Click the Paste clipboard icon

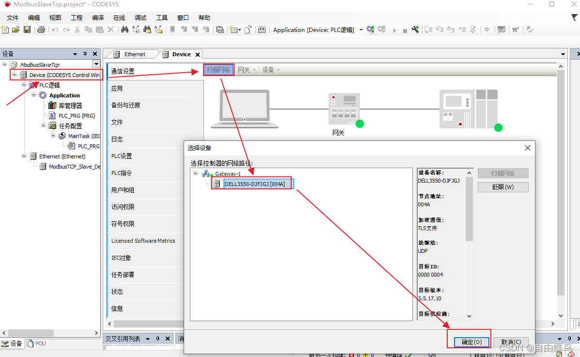point(99,30)
